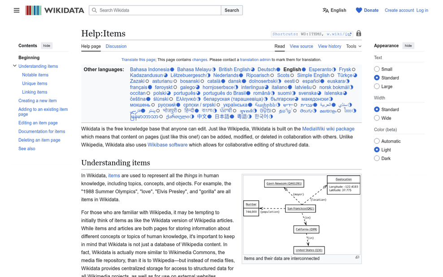Select Large text size
443x277 pixels.
377,87
